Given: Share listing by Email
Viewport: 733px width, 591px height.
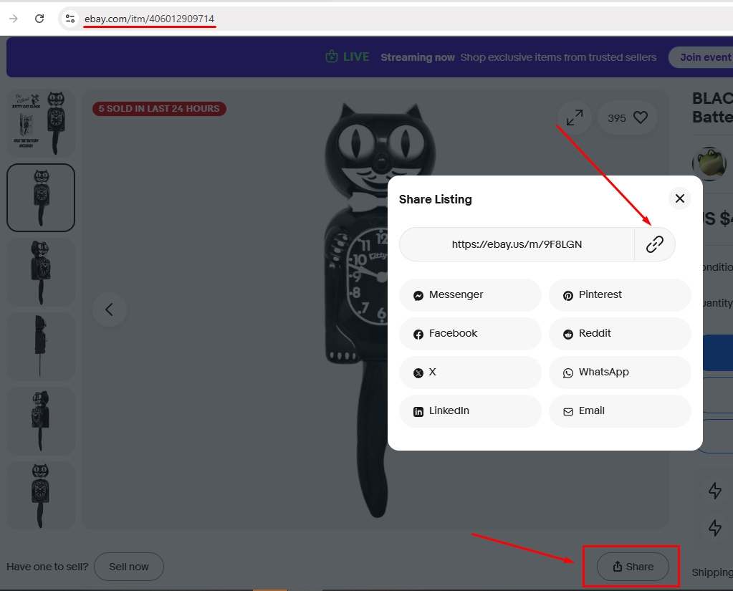Looking at the screenshot, I should (x=619, y=411).
